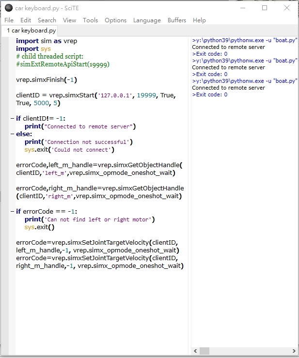The width and height of the screenshot is (299, 358).
Task: Click first pythonw.exe command line in output
Action: tap(245, 40)
